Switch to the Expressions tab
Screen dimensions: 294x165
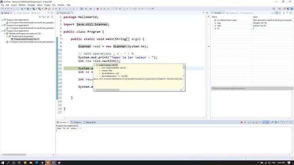coord(246,13)
